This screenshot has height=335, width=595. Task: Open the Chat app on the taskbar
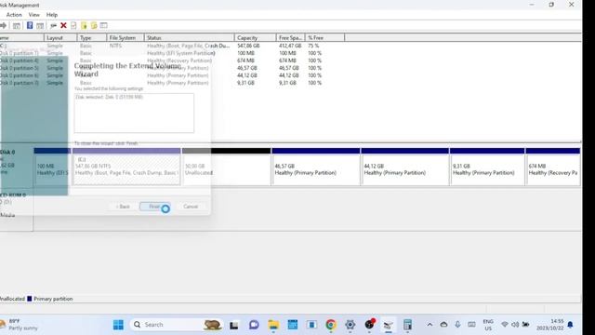point(254,325)
